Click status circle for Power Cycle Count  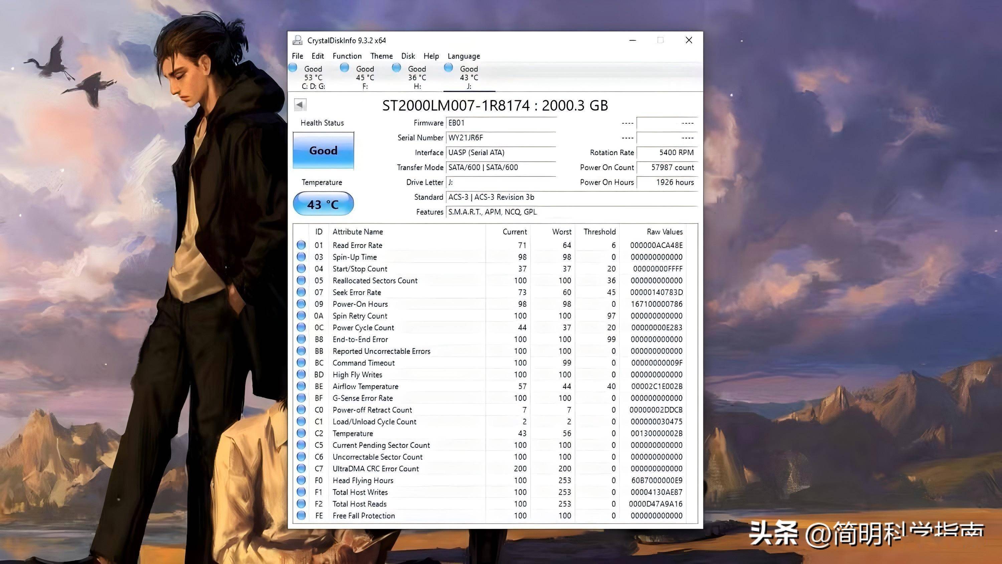click(301, 327)
